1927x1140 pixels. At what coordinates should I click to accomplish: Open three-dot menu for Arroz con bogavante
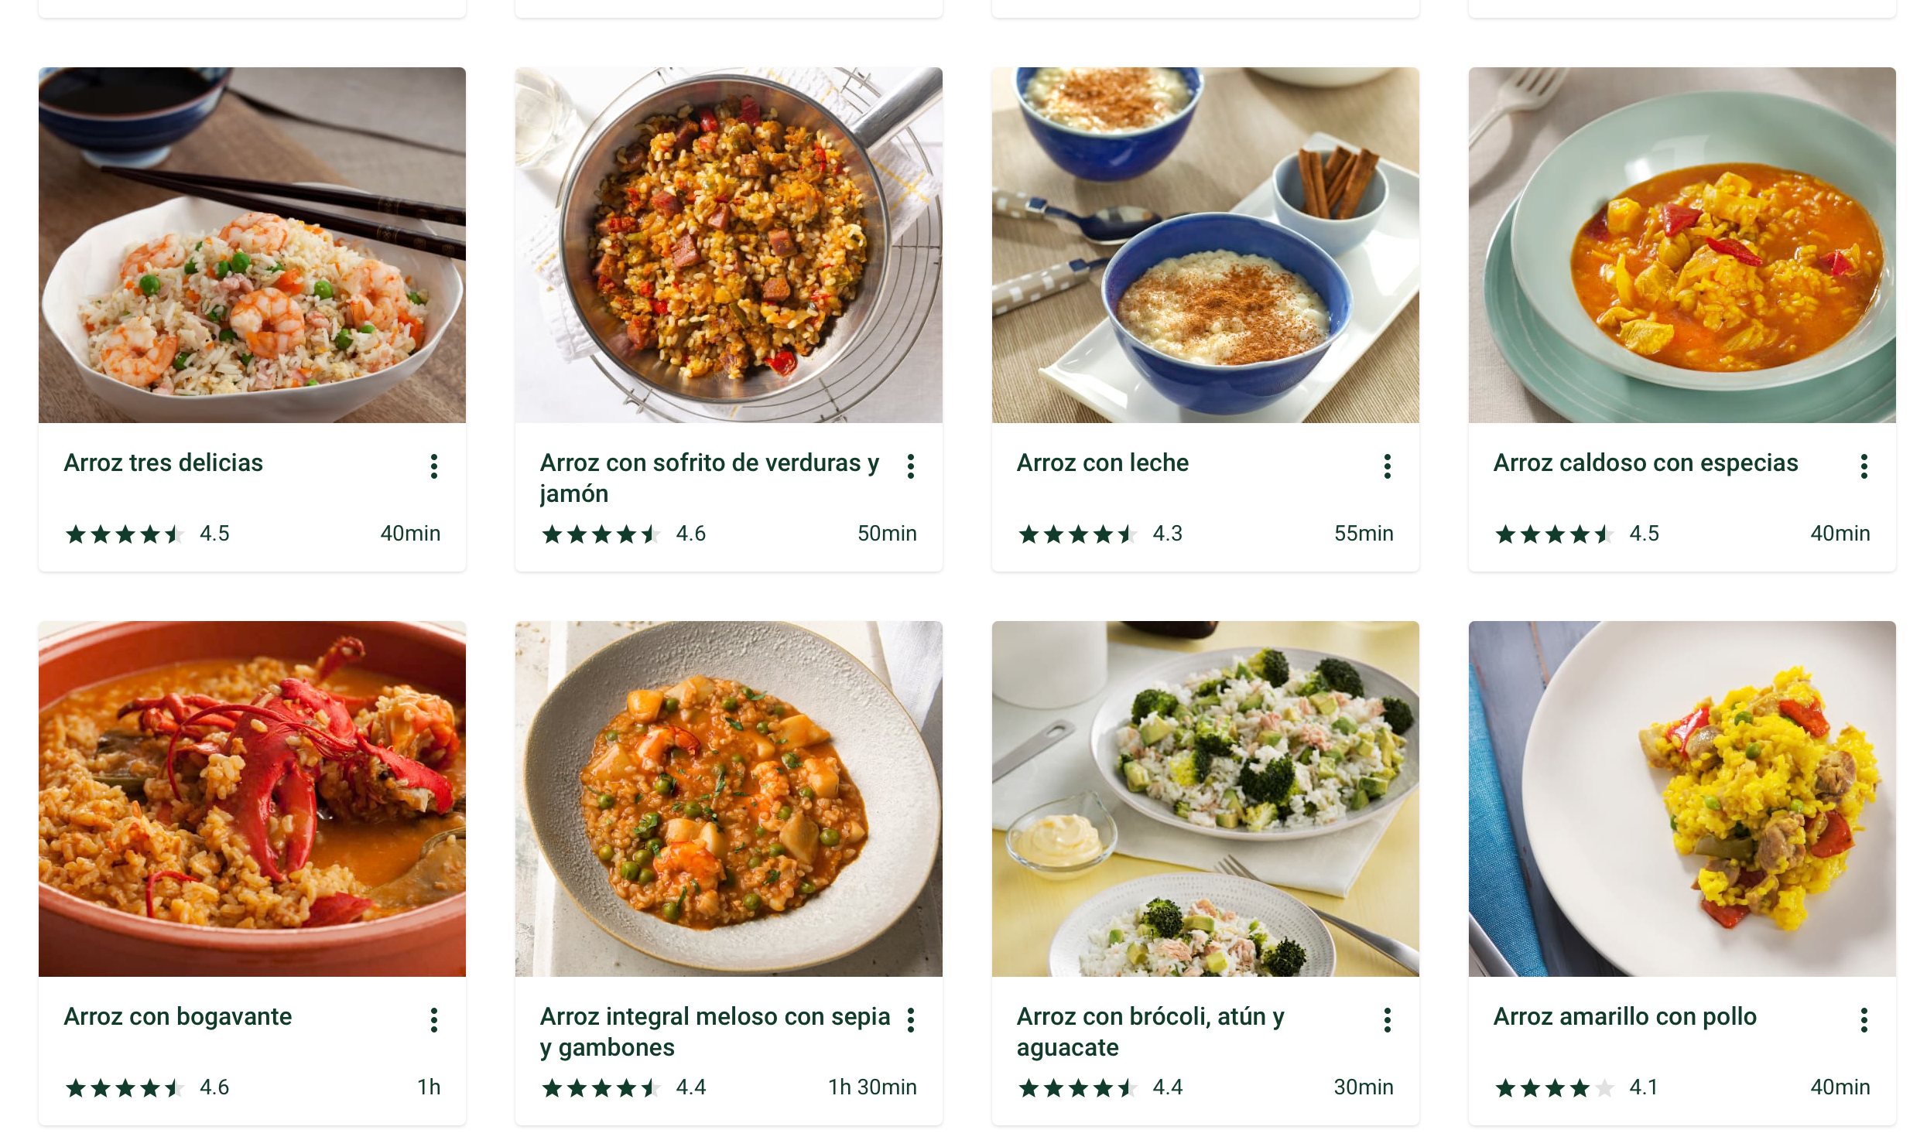(434, 1020)
